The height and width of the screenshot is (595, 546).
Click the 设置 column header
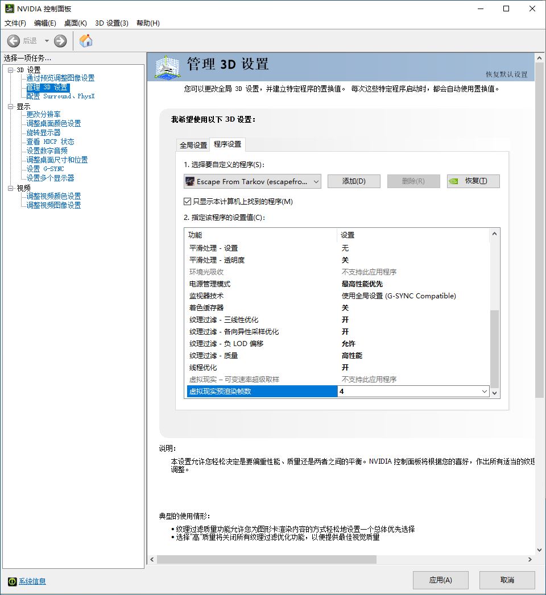413,235
